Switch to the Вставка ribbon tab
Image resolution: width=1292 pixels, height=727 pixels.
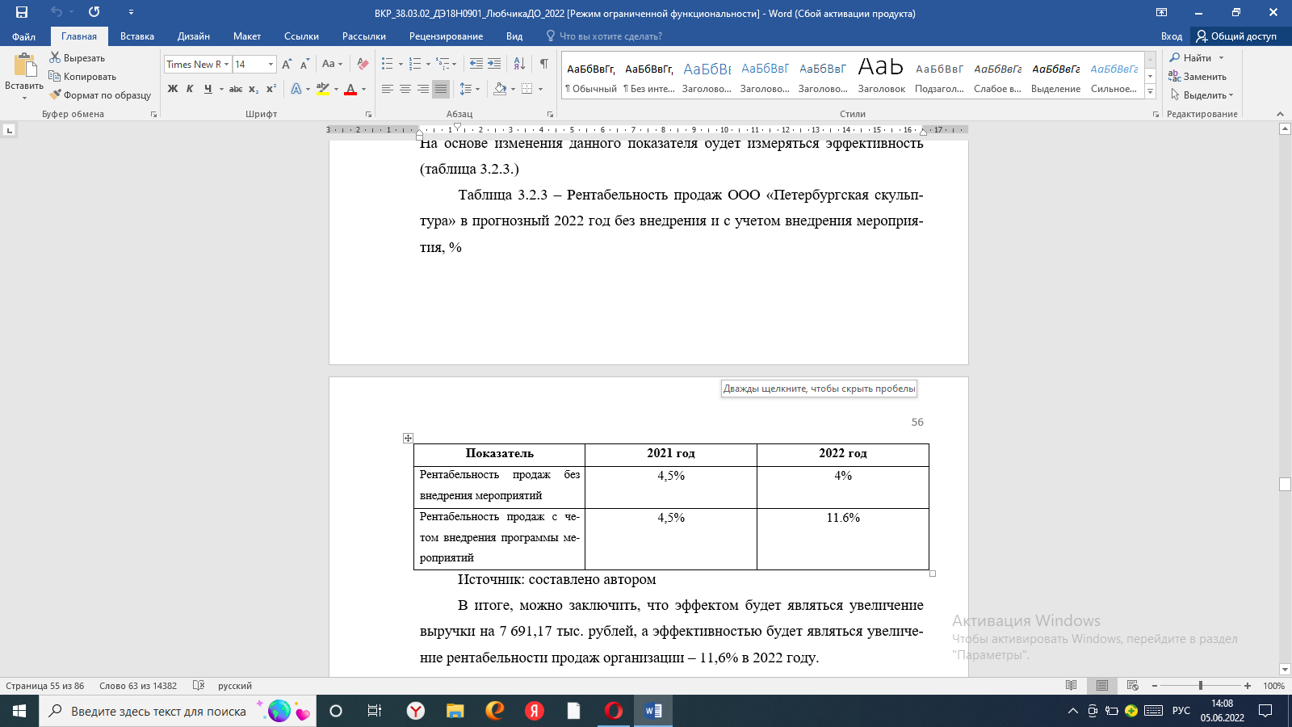tap(137, 36)
